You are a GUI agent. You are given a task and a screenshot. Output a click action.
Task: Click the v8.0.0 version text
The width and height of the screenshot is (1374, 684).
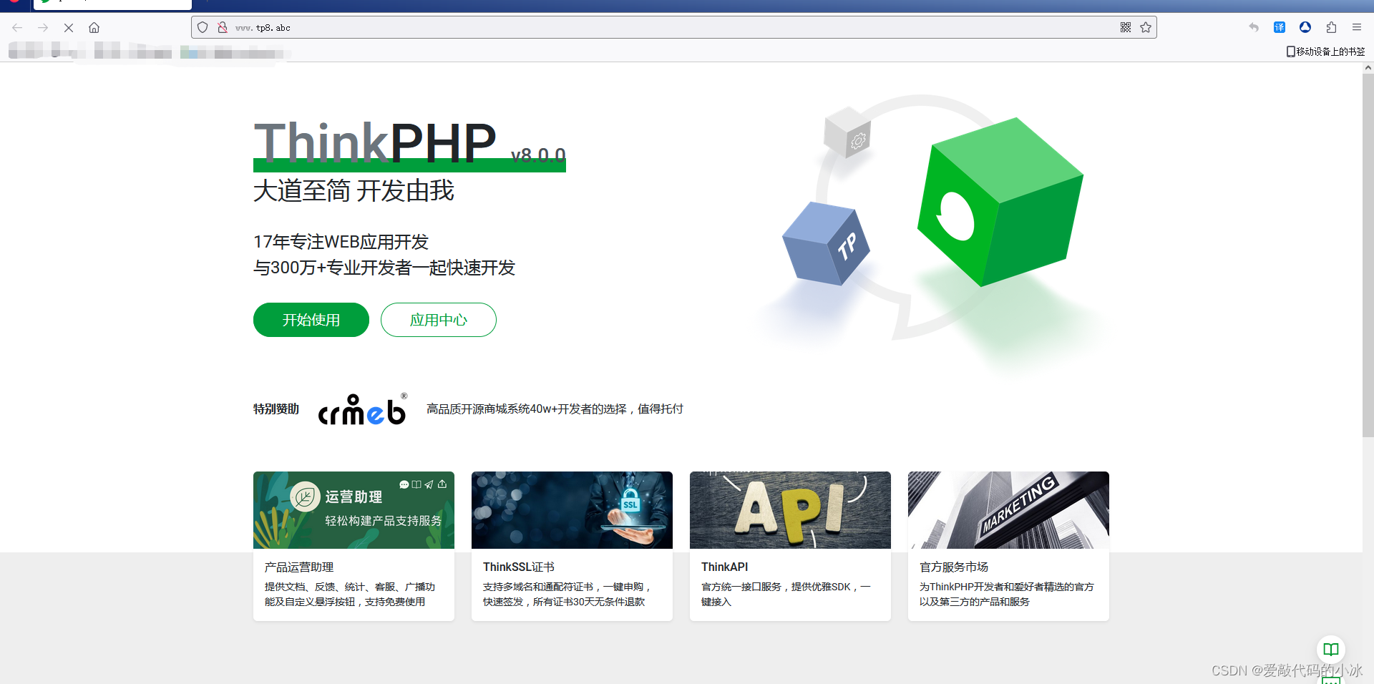pos(538,155)
